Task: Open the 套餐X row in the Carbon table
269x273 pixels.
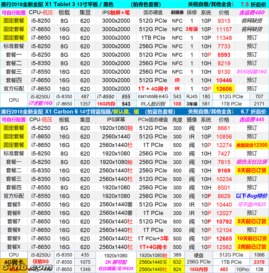Action: [x=14, y=247]
